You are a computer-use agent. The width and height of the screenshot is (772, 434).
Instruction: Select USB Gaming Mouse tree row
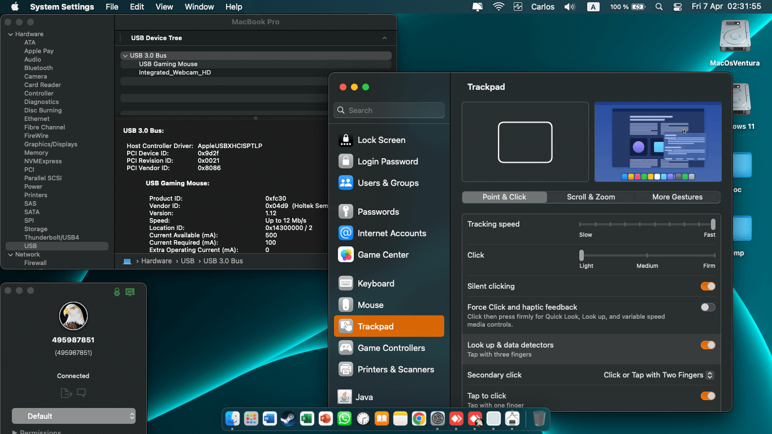click(x=256, y=64)
